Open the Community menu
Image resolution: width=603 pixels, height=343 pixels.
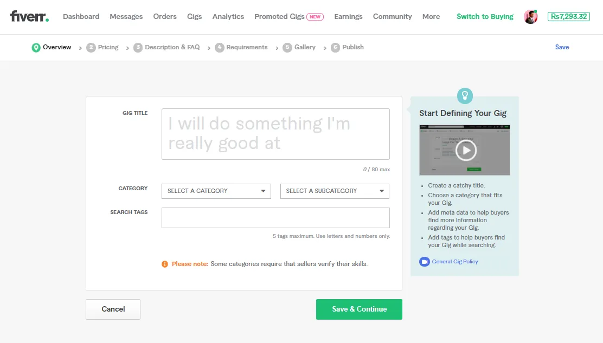click(x=392, y=16)
